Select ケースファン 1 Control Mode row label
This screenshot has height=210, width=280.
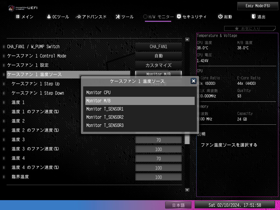[x=37, y=56]
